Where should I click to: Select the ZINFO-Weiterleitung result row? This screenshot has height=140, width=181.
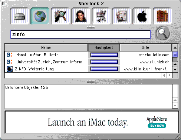[x=88, y=69]
